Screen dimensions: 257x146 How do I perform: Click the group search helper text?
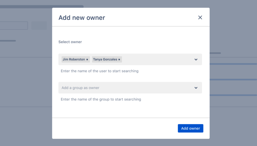[x=101, y=99]
